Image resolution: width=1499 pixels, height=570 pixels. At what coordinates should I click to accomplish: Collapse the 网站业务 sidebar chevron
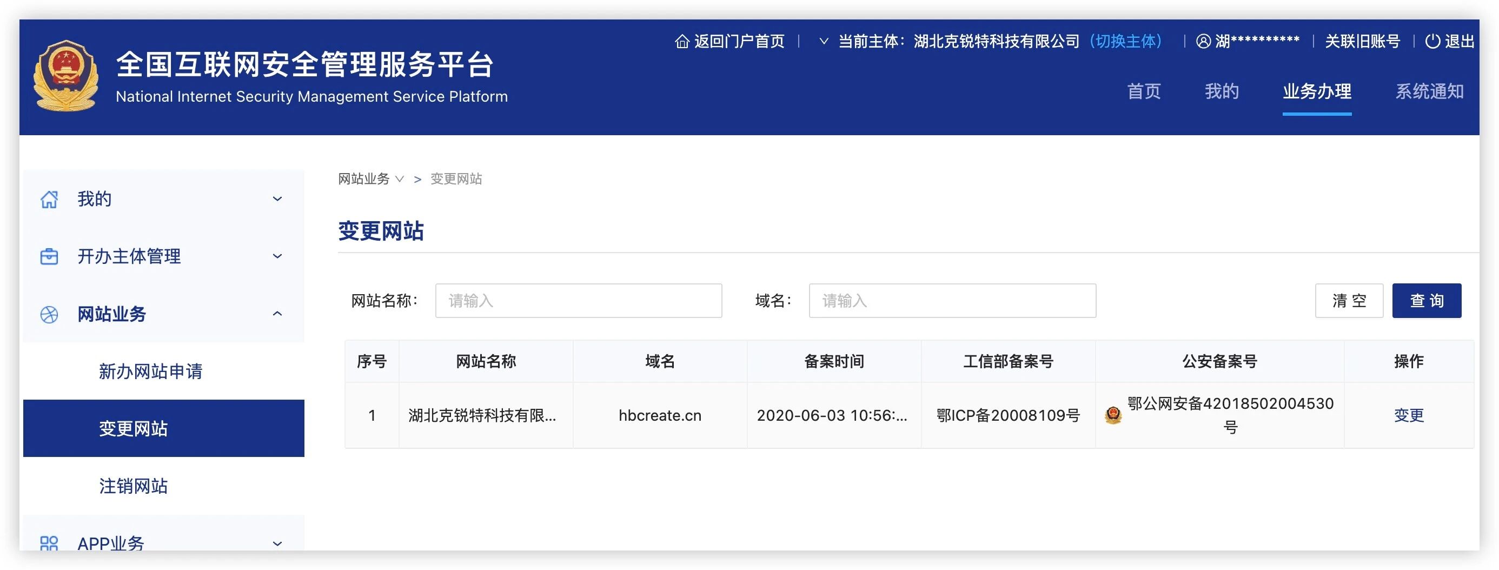pos(277,314)
